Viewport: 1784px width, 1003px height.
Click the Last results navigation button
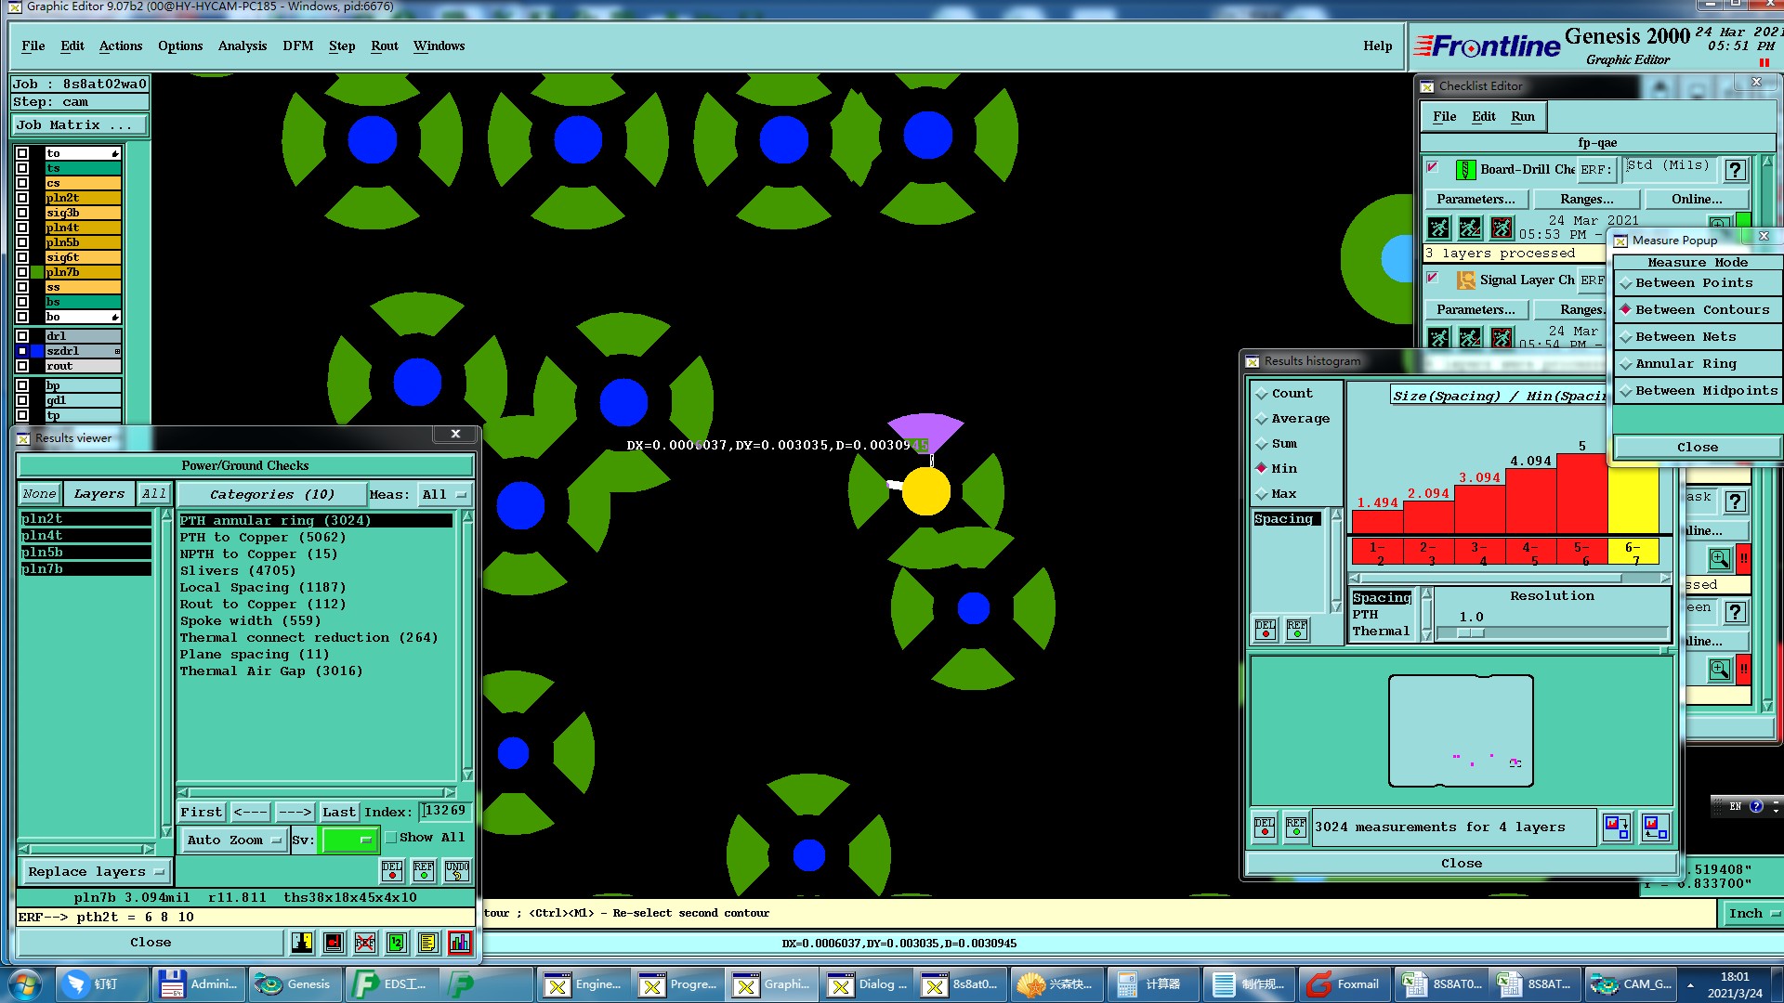[338, 812]
